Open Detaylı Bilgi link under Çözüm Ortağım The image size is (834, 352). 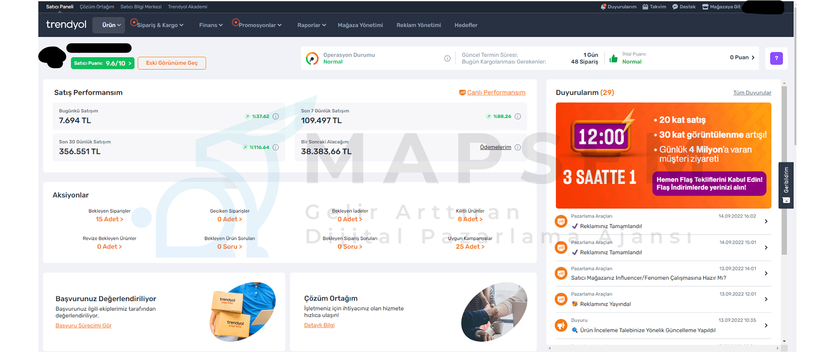tap(319, 325)
